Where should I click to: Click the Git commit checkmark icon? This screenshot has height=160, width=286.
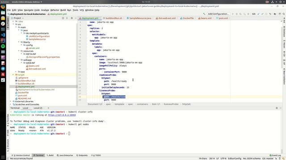tap(262, 14)
